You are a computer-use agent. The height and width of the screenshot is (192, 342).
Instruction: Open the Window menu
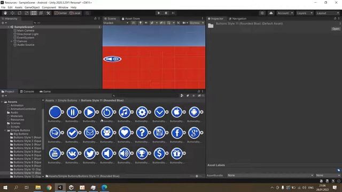tap(63, 7)
